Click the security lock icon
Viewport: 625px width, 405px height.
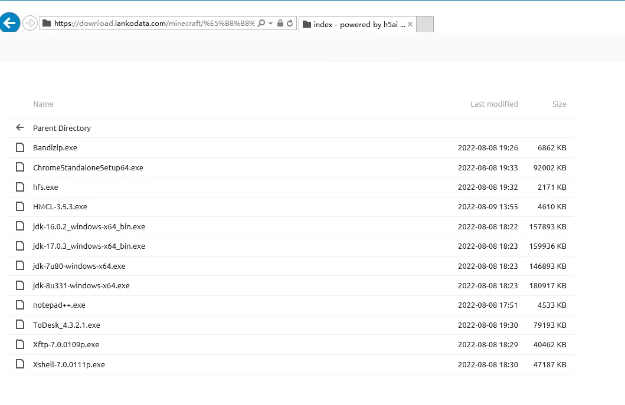(x=280, y=24)
